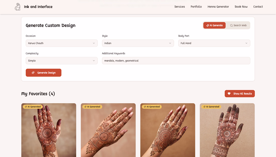This screenshot has height=157, width=276.
Task: Click the heart icon in Show All Results
Action: [229, 94]
